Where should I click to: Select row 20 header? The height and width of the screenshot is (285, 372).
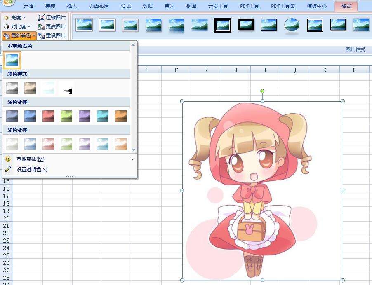tap(7, 218)
